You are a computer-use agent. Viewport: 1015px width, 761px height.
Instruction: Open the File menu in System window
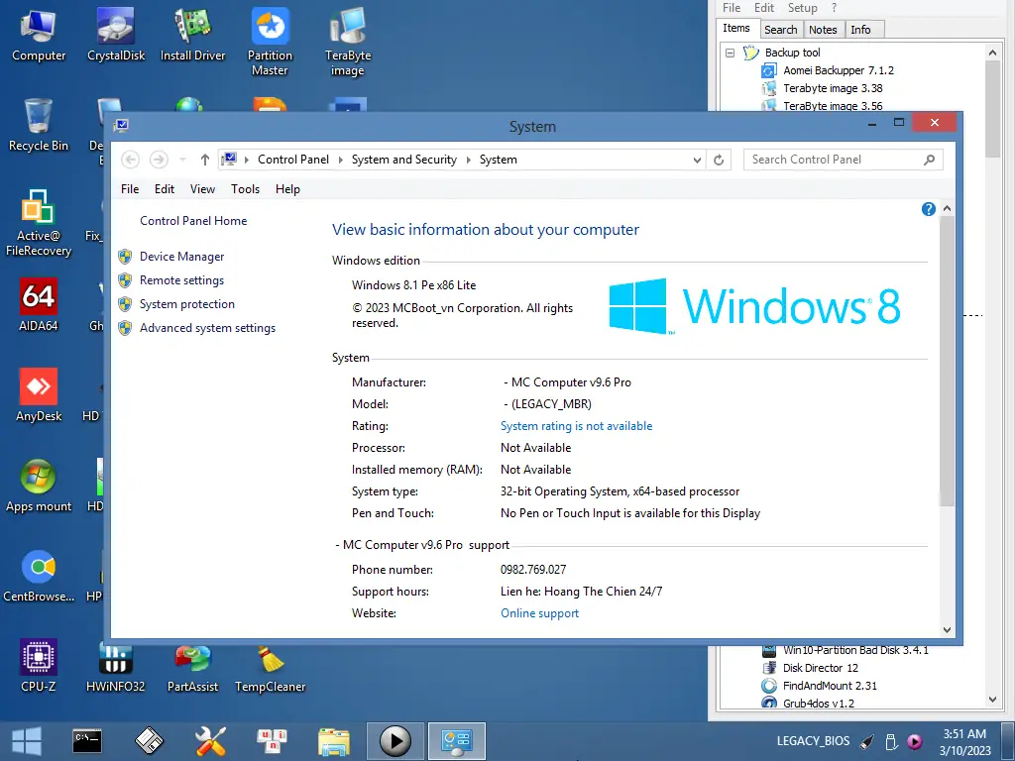point(130,189)
